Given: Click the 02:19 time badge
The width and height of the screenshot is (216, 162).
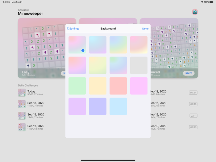Looking at the screenshot, I should [193, 104].
